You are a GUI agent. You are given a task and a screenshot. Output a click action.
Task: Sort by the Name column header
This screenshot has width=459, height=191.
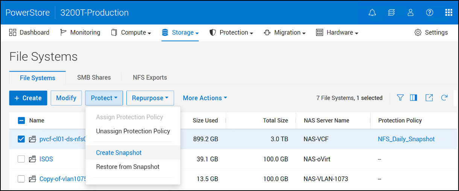[37, 121]
